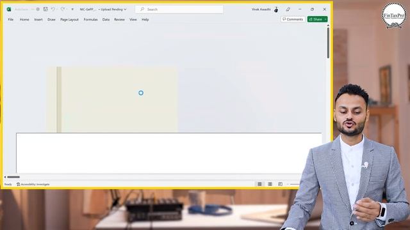The width and height of the screenshot is (410, 230).
Task: Toggle the AutoSave switch
Action: (x=36, y=9)
